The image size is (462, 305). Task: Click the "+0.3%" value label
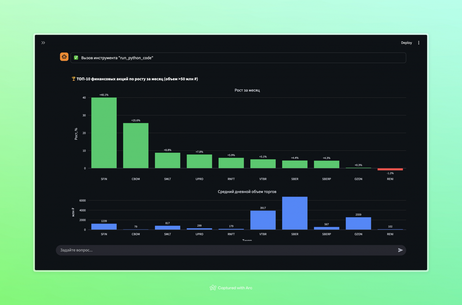click(358, 165)
